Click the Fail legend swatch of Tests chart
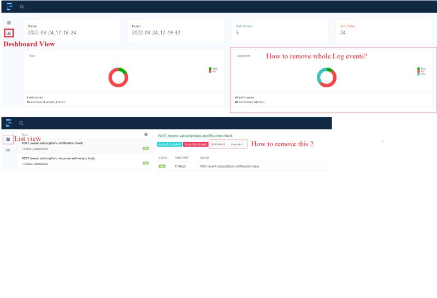 tap(210, 71)
